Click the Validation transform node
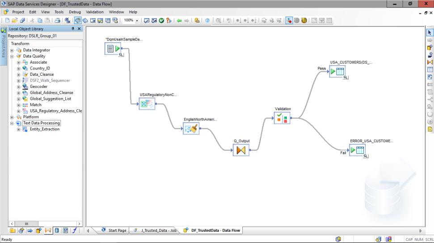Viewport: 434px width, 243px height. (x=282, y=118)
